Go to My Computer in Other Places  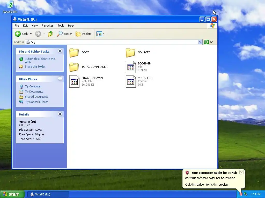coord(33,86)
